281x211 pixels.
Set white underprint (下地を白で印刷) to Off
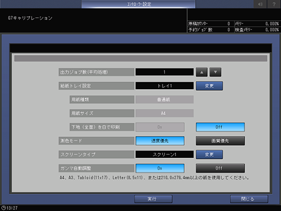pyautogui.click(x=220, y=127)
